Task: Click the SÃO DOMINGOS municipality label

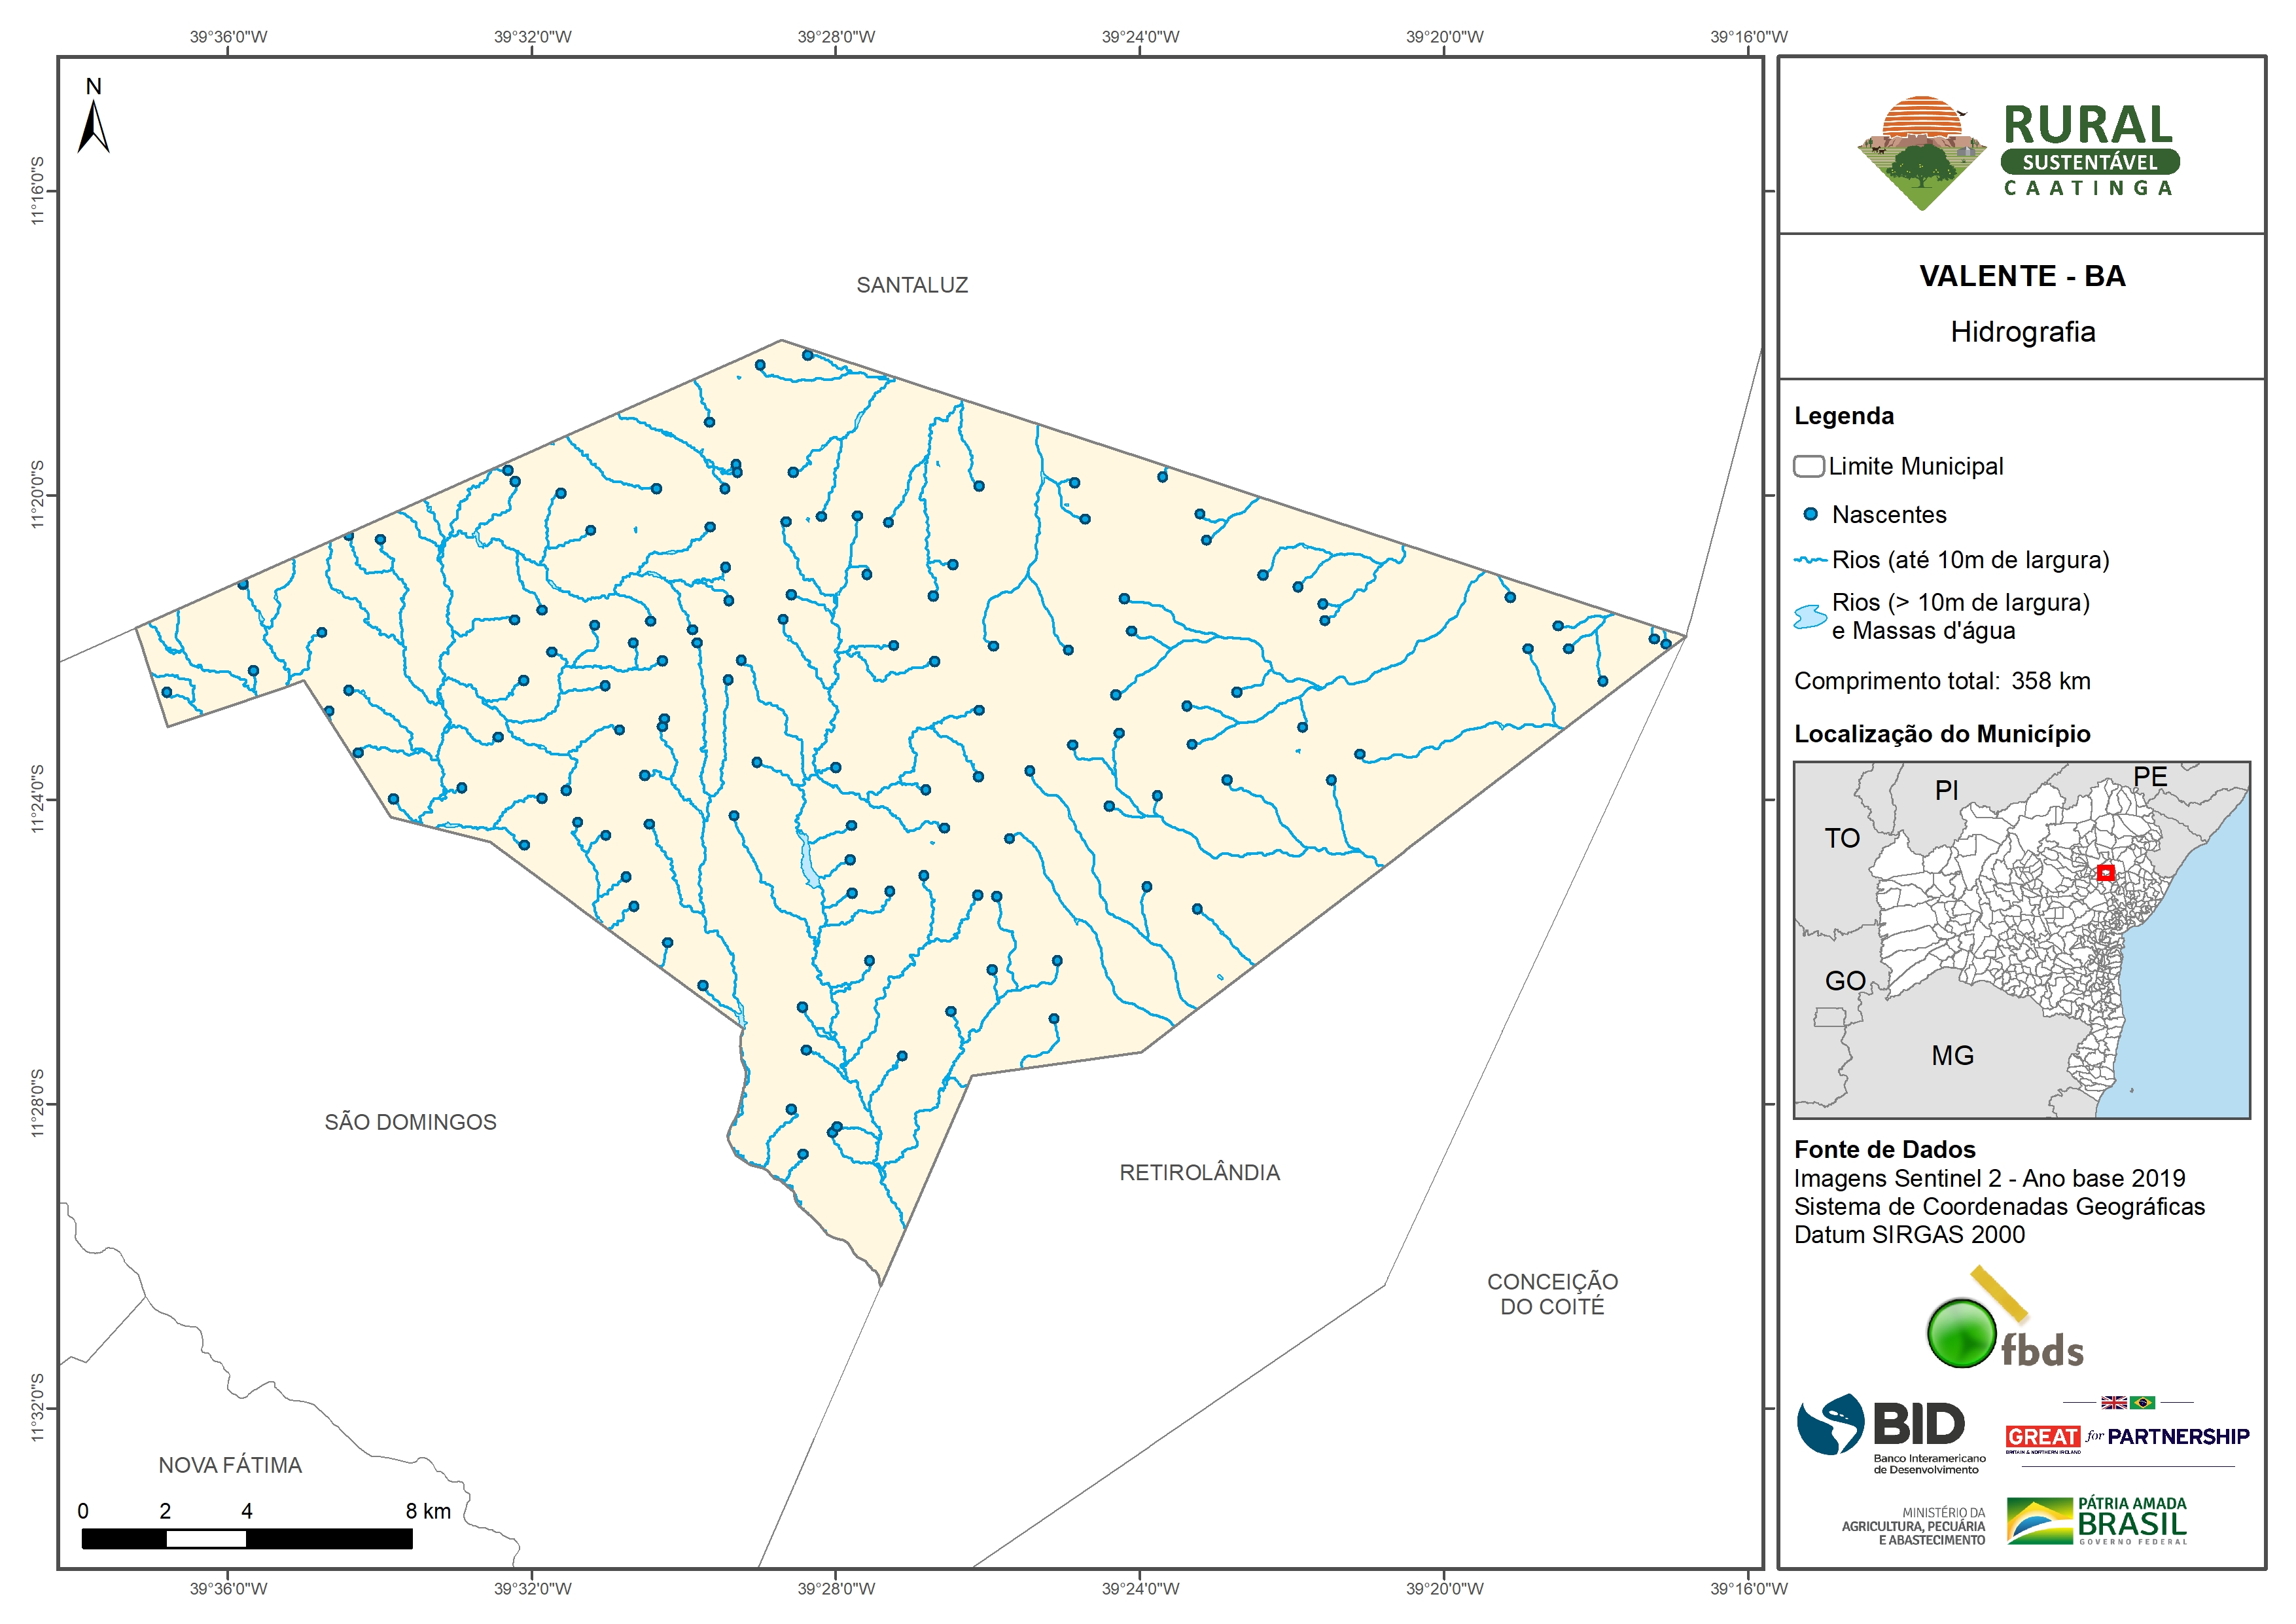Action: click(x=410, y=1122)
